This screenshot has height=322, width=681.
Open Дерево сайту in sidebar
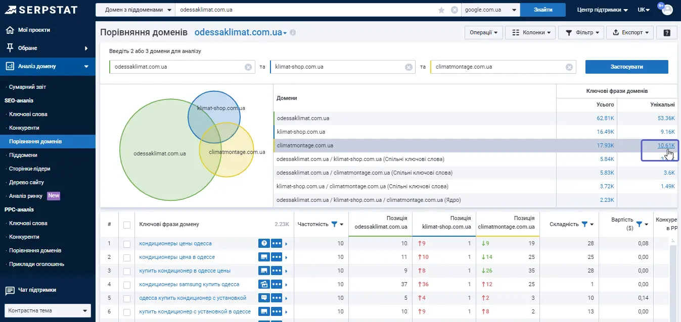[x=26, y=182]
